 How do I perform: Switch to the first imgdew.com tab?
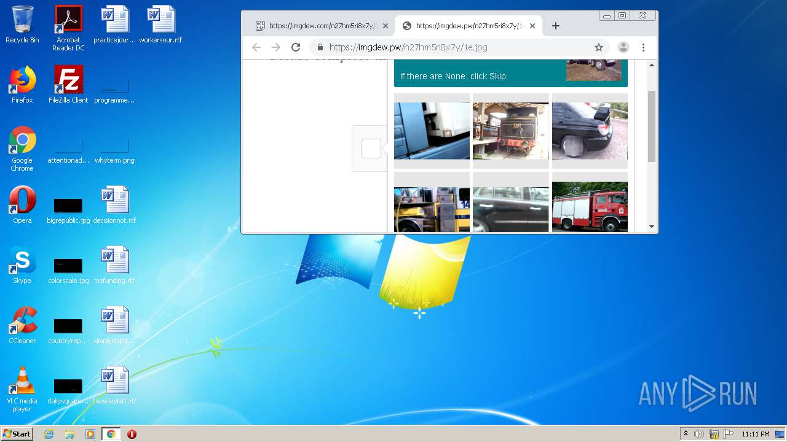point(321,26)
